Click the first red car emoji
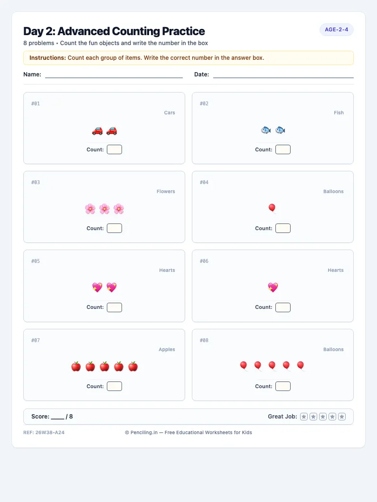 [97, 130]
